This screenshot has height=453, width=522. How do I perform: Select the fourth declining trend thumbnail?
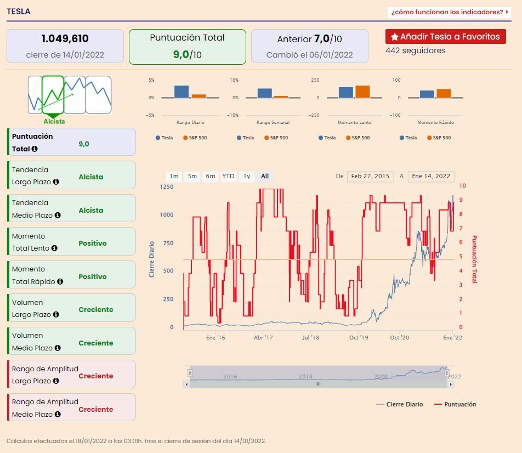click(x=99, y=95)
